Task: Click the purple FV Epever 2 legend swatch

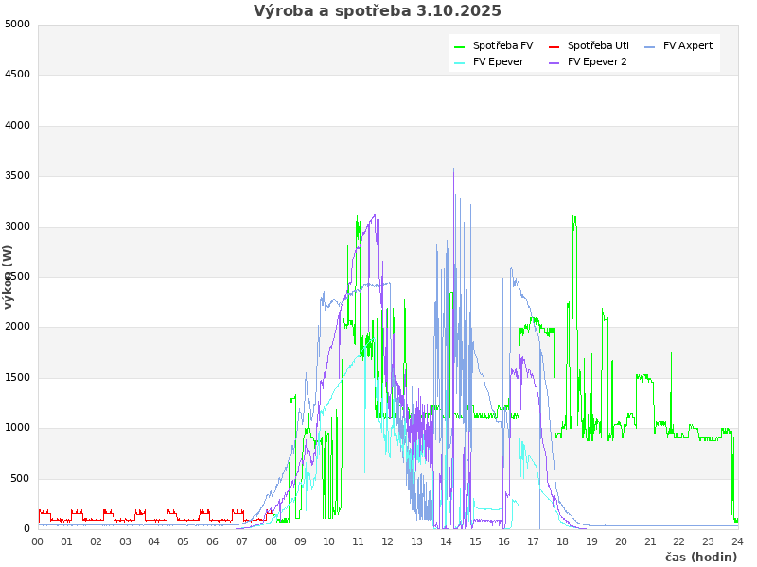Action: [555, 62]
